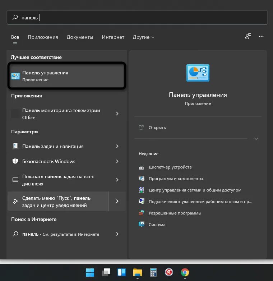Open "Панель управления" best match result

[67, 76]
